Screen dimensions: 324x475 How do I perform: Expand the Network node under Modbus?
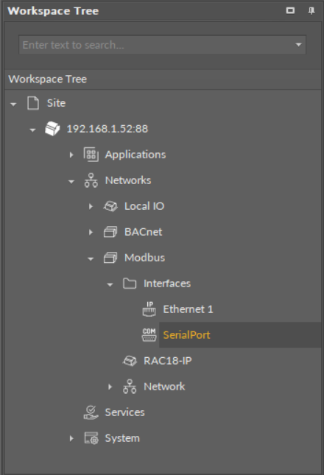point(110,387)
